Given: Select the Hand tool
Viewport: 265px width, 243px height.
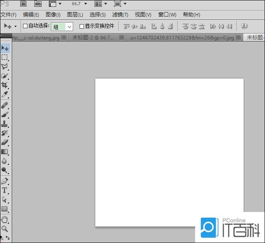Looking at the screenshot, I should [5, 219].
